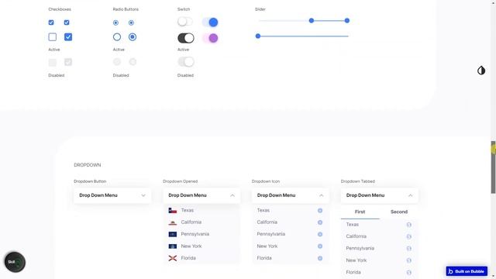Viewport: 496px width, 279px height.
Task: Select New York in the Dropdown Icon list
Action: 267,246
